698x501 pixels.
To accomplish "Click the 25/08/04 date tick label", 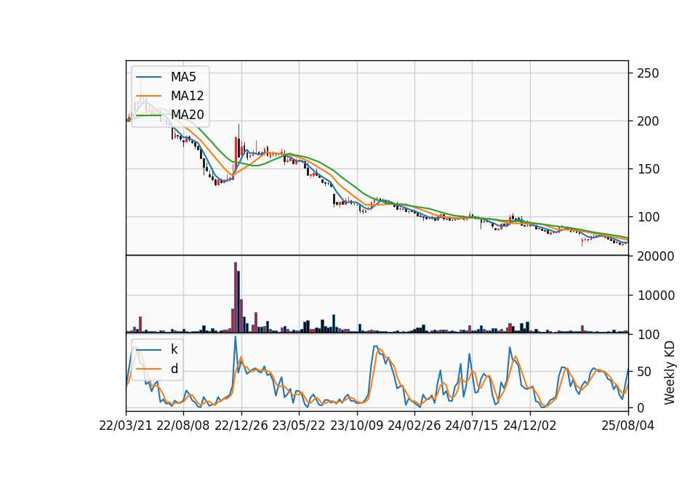I will [628, 425].
